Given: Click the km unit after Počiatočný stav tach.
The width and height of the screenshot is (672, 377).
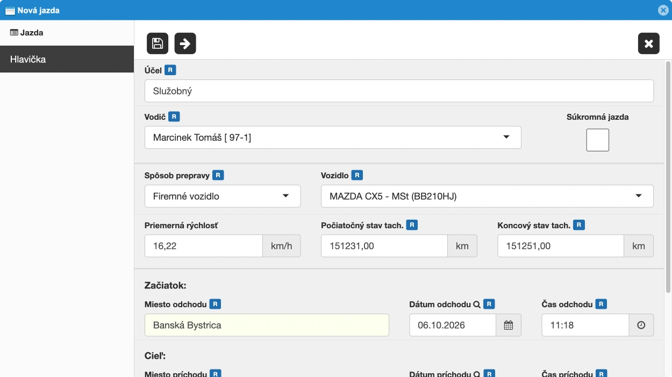Looking at the screenshot, I should (462, 246).
